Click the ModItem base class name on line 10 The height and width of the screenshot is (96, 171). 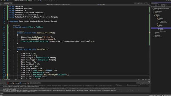click(x=39, y=27)
